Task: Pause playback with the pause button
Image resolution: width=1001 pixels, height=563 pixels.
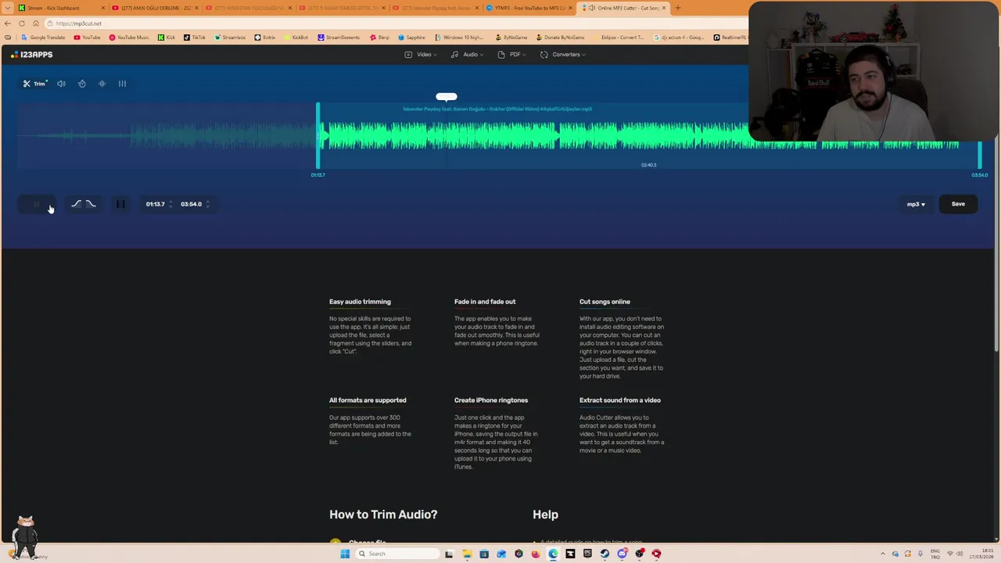Action: (x=36, y=204)
